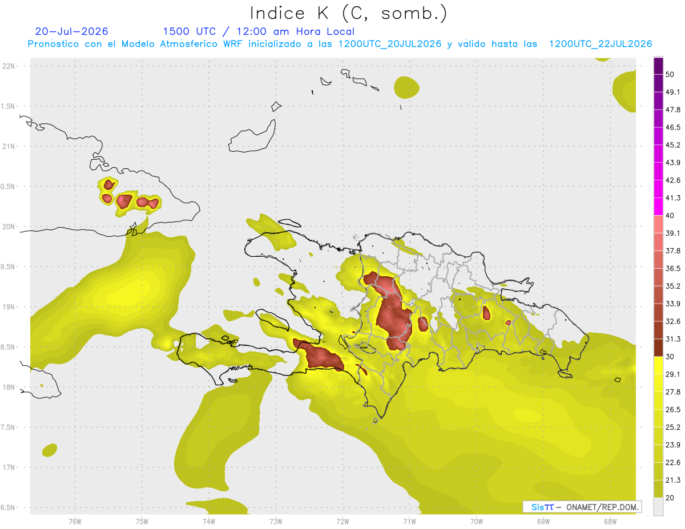Click the colorbar value "37.8"

pos(674,251)
